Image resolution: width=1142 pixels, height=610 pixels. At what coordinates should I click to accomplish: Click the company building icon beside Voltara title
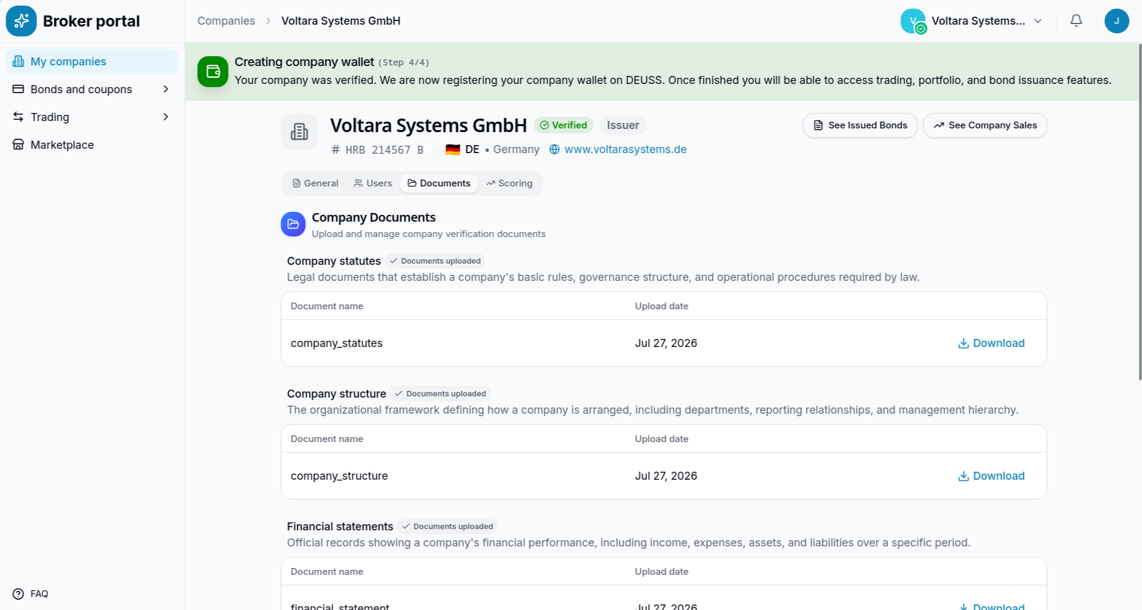[x=299, y=132]
